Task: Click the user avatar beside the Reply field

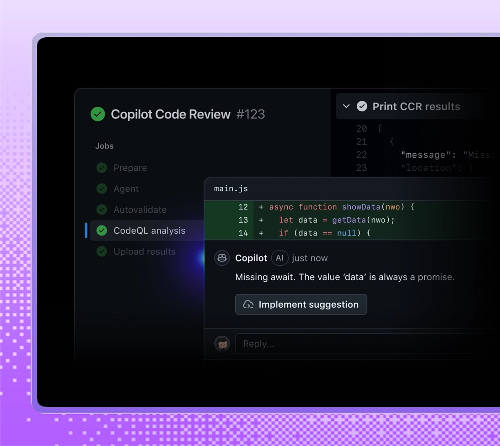Action: [x=222, y=344]
